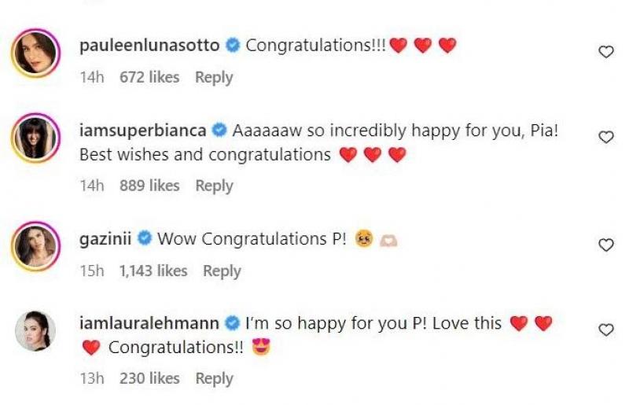629x405 pixels.
Task: Like iamsuperbianca's comment with heart icon
Action: 605,138
